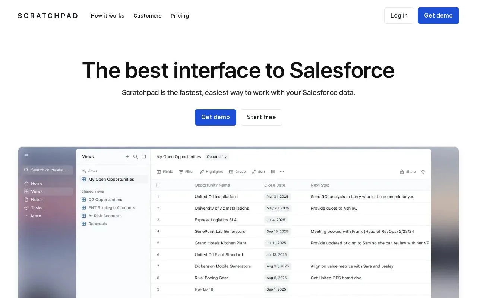The width and height of the screenshot is (477, 298).
Task: Open the My Open Opportunities view
Action: [x=114, y=179]
